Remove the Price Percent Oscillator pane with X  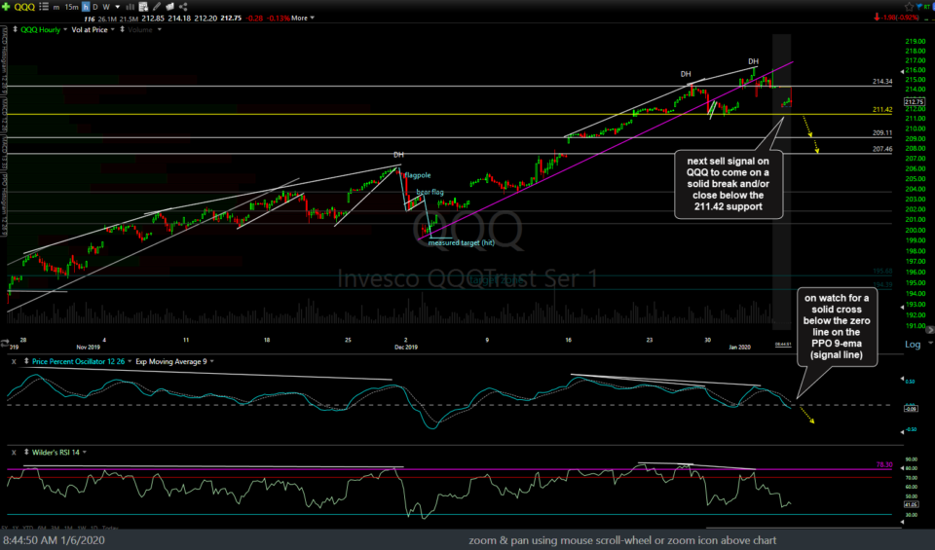coord(14,362)
